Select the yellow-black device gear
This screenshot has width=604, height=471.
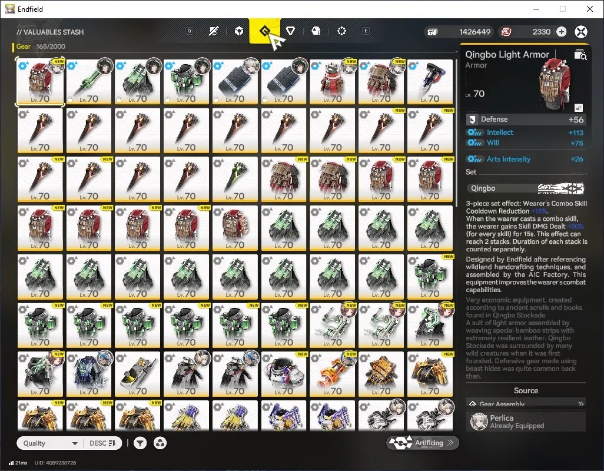tap(138, 374)
